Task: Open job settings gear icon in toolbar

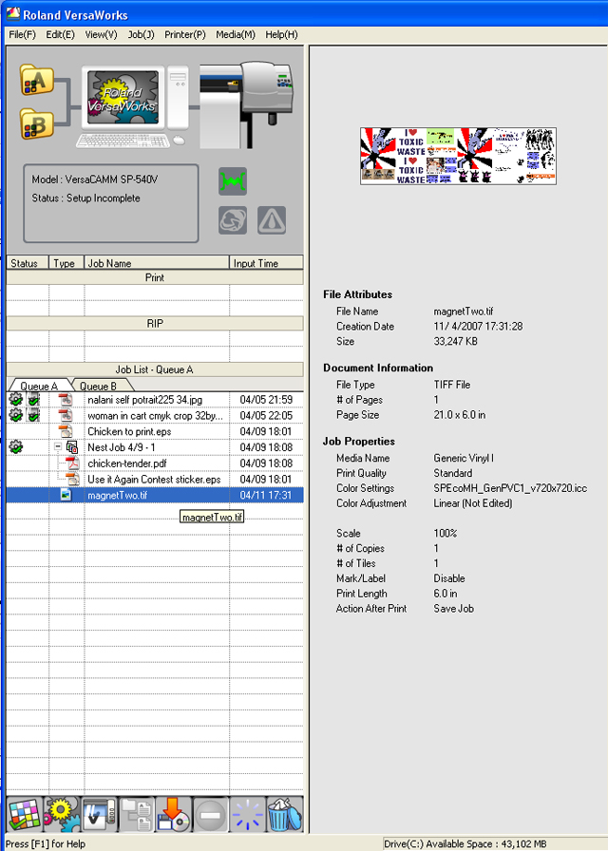Action: pyautogui.click(x=62, y=815)
